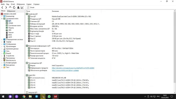Image resolution: width=176 pixels, height=99 pixels.
Task: Expand the Сеть node
Action: click(2, 51)
